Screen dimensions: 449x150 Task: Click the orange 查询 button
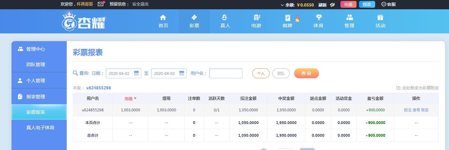tap(306, 73)
